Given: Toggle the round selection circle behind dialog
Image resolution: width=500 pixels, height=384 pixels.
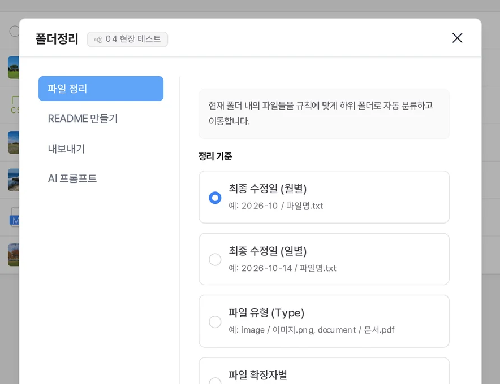Looking at the screenshot, I should coord(14,31).
